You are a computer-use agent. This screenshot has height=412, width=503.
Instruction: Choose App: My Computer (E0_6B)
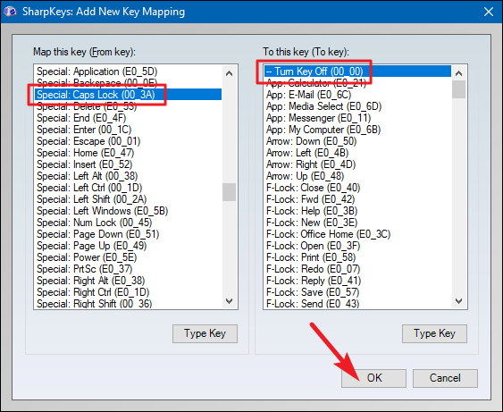point(357,130)
